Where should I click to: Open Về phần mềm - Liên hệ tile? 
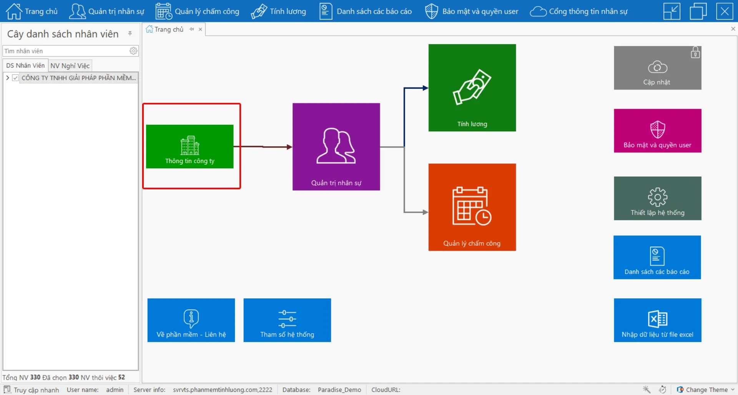point(191,320)
